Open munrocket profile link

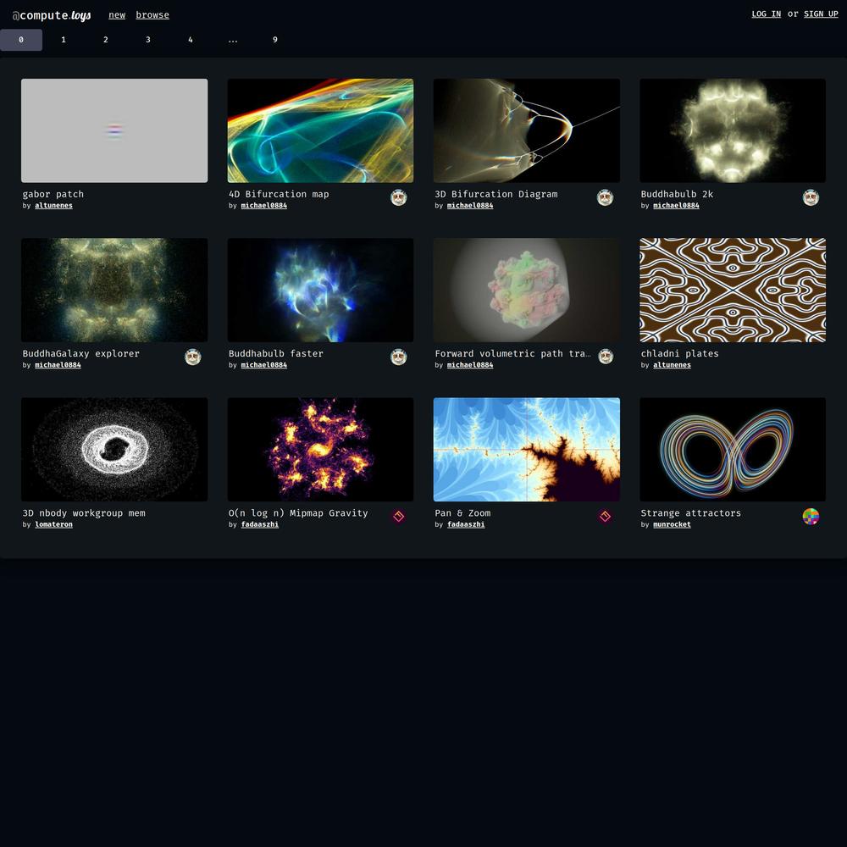(672, 524)
